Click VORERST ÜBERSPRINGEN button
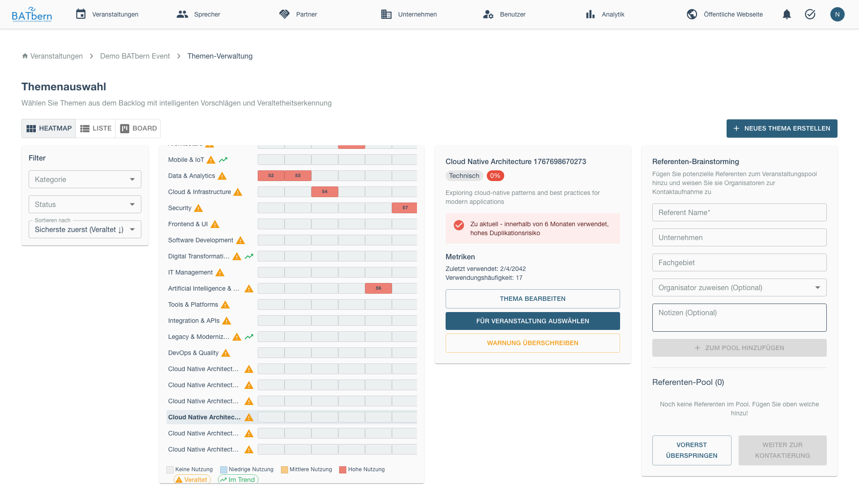859x494 pixels. click(x=692, y=450)
